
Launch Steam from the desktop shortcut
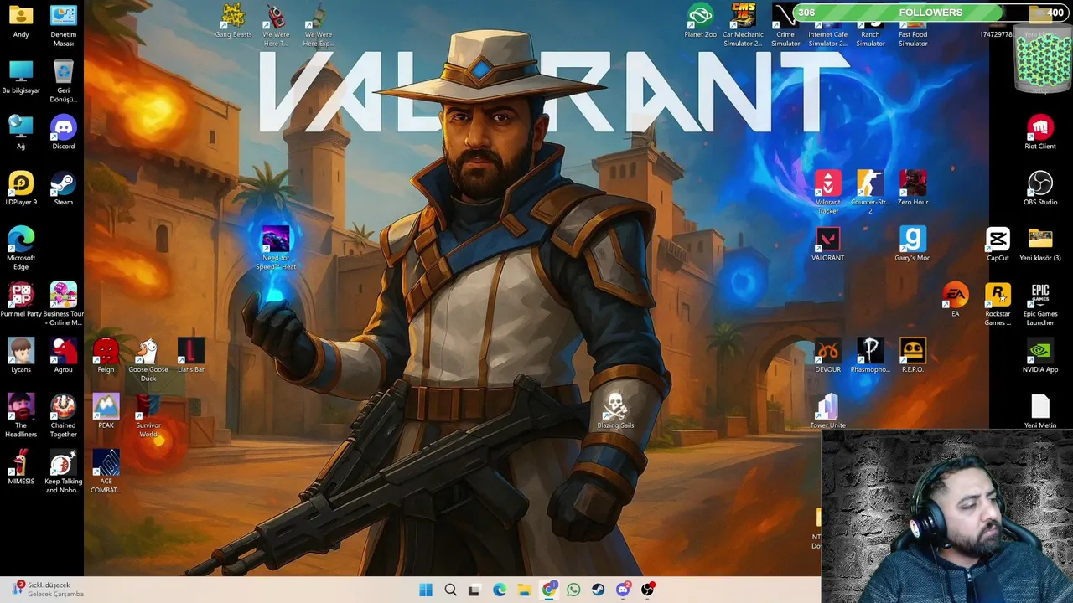point(63,189)
